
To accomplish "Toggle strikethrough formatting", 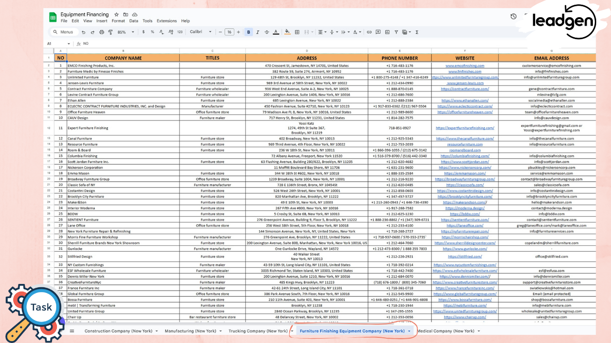I will (x=266, y=32).
